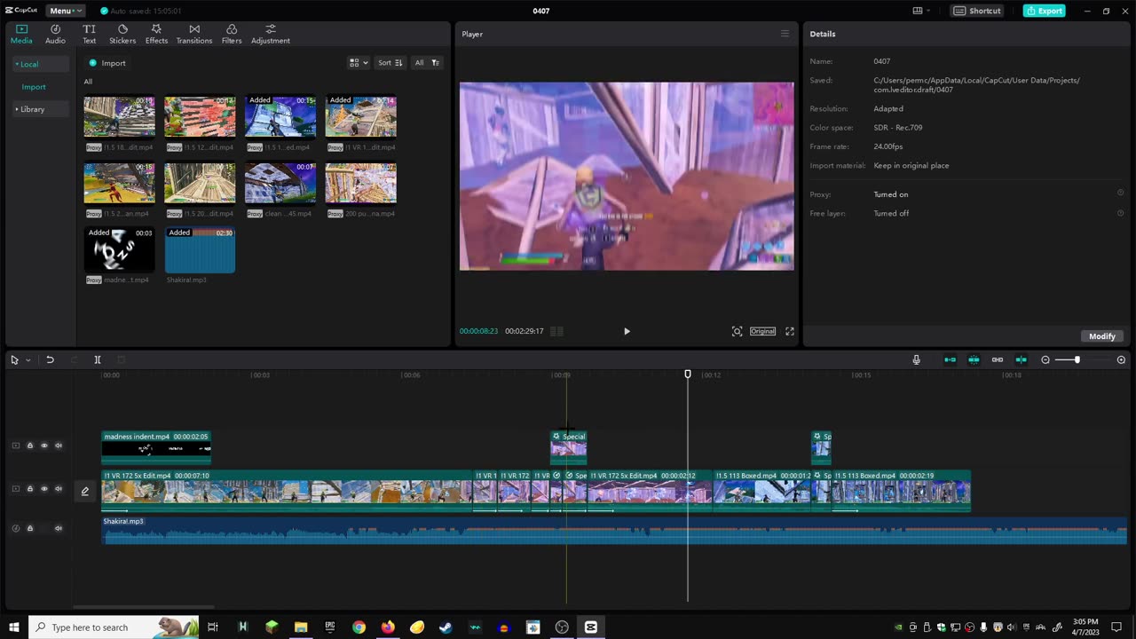The height and width of the screenshot is (639, 1136).
Task: Select the madness indent.mp4 timeline clip
Action: click(156, 447)
